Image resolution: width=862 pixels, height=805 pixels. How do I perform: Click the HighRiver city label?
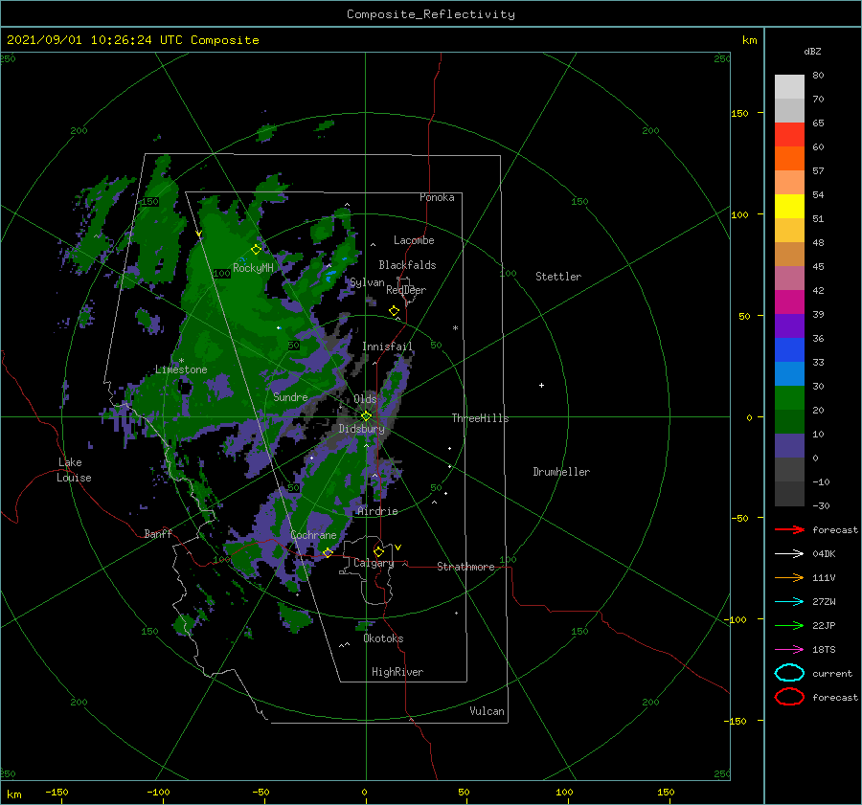397,672
